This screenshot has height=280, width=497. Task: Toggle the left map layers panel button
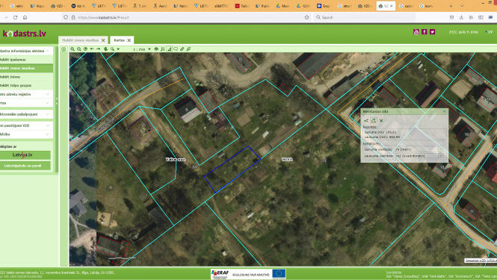pos(64,49)
